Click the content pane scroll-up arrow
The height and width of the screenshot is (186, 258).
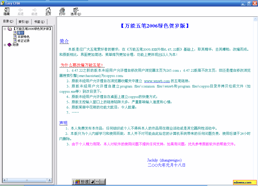pos(255,19)
